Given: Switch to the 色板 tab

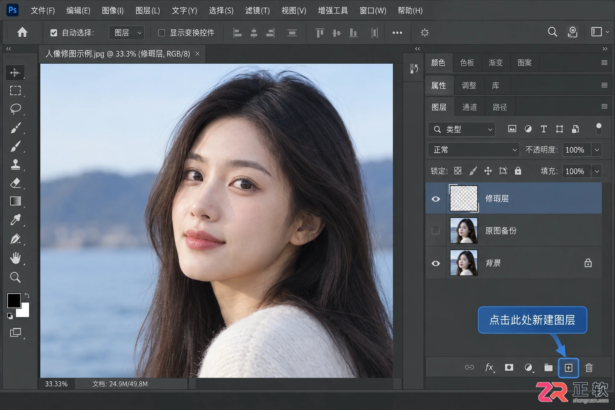Looking at the screenshot, I should [467, 63].
